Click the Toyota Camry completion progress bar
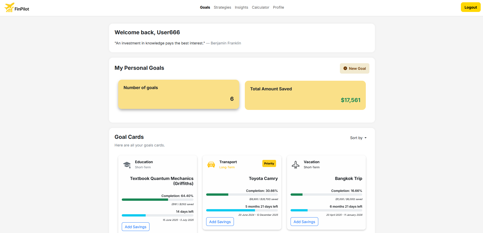The image size is (483, 233). click(242, 195)
